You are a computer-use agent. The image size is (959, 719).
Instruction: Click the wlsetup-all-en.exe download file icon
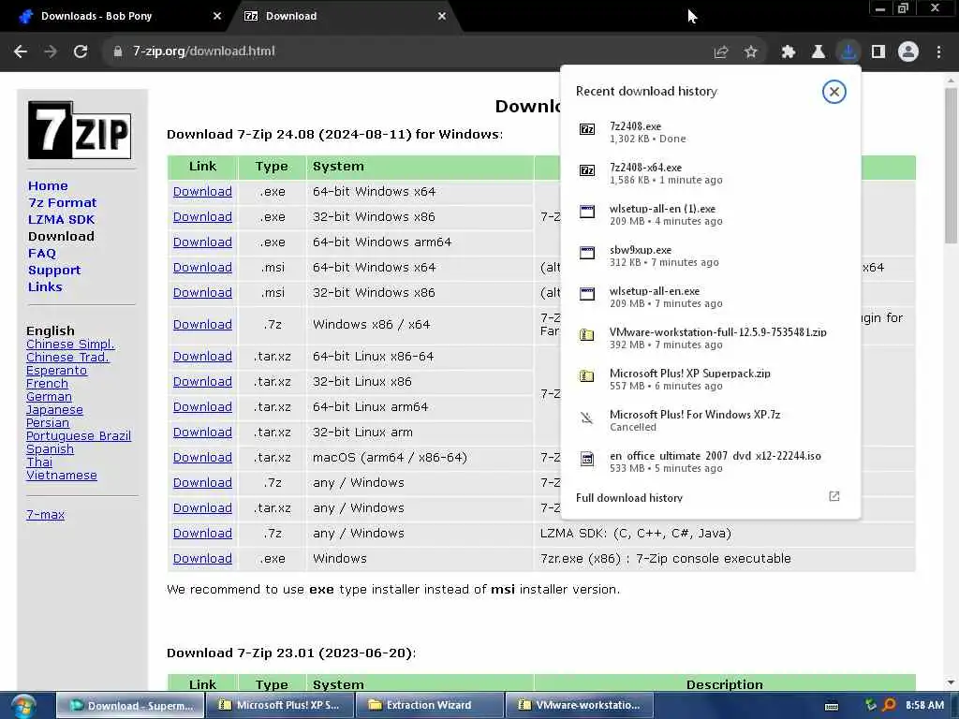pos(587,294)
